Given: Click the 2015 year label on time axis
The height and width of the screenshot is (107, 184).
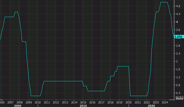Looking at the screenshot, I should (83, 102).
